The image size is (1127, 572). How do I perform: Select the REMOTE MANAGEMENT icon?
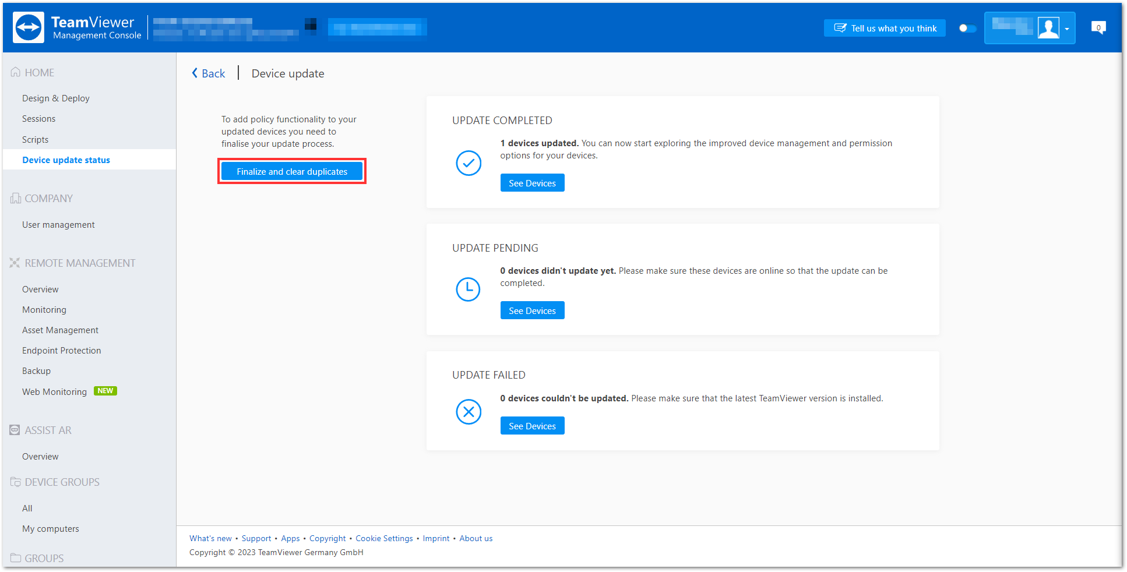click(x=15, y=262)
